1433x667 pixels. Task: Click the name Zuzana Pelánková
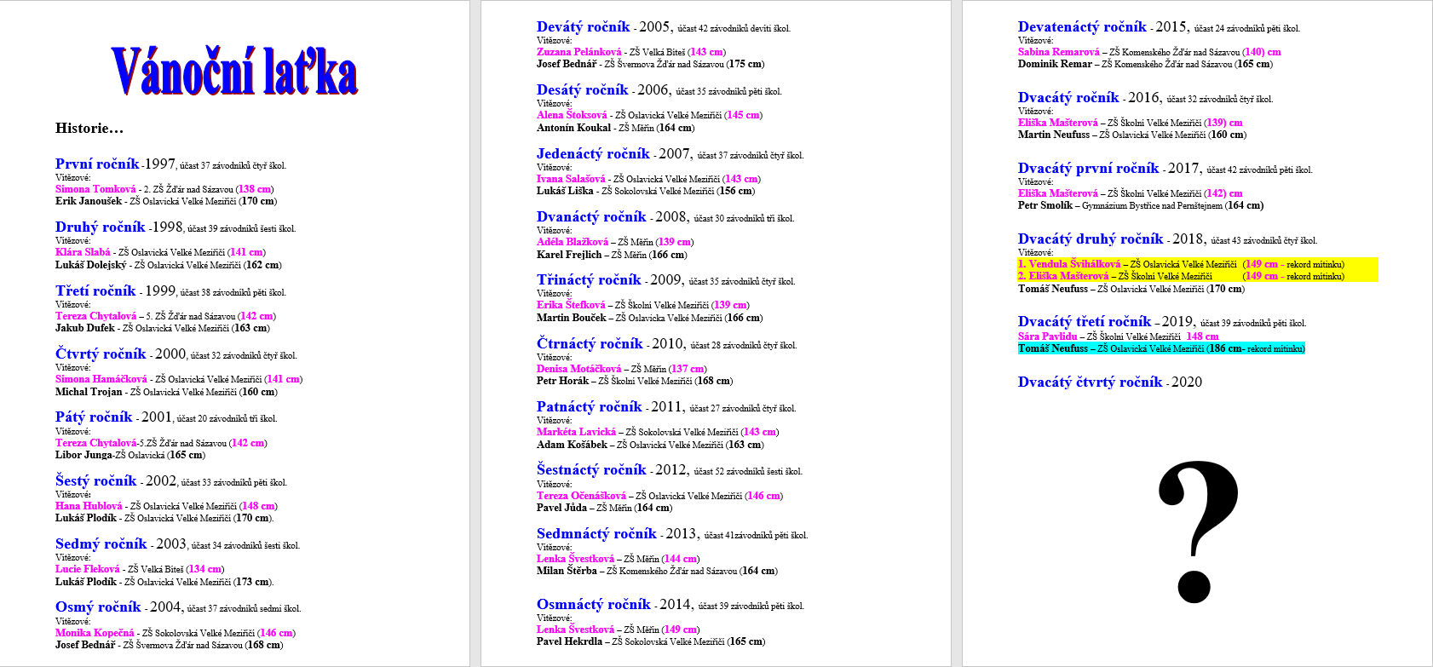click(x=578, y=52)
